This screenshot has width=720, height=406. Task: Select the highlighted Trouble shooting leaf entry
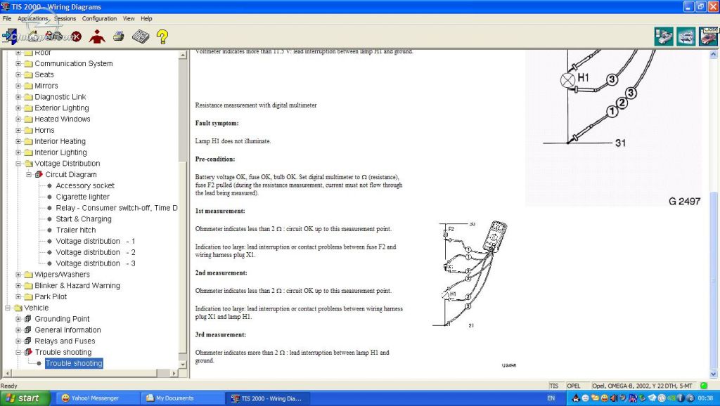pos(74,363)
